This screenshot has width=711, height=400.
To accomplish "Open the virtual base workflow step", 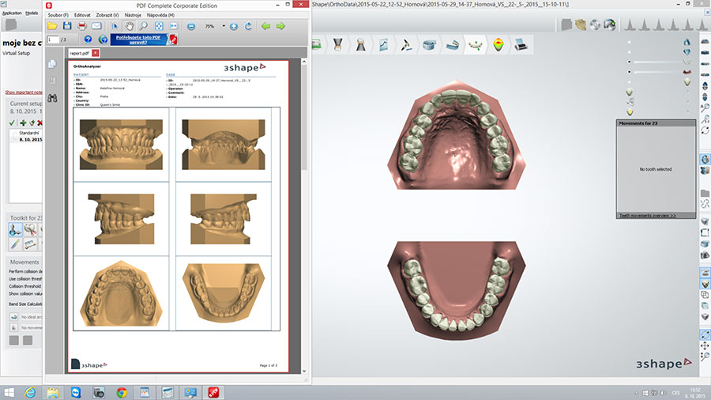I will click(429, 44).
